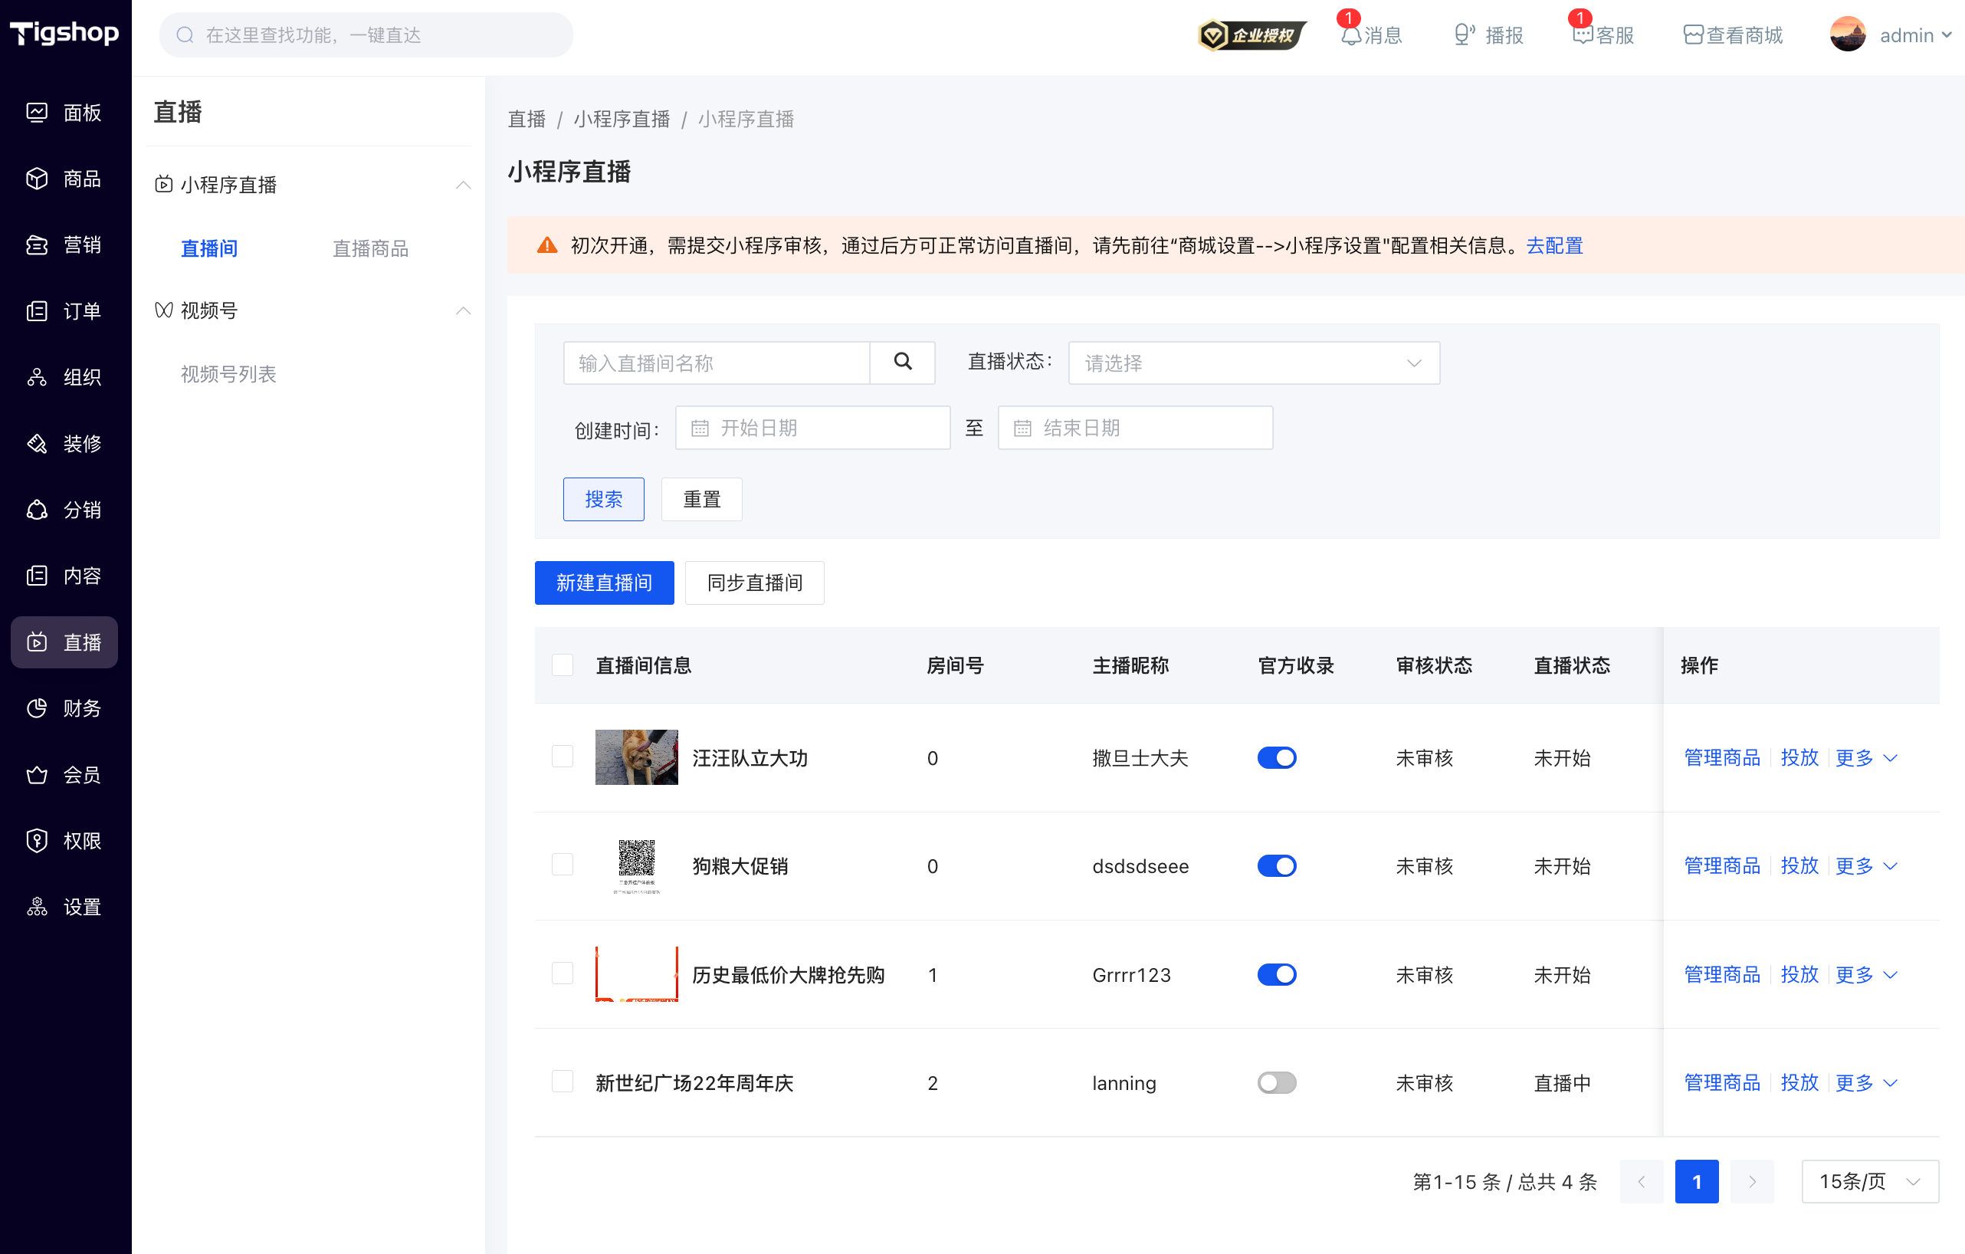Click the admin avatar picture
This screenshot has width=1965, height=1254.
[1848, 35]
